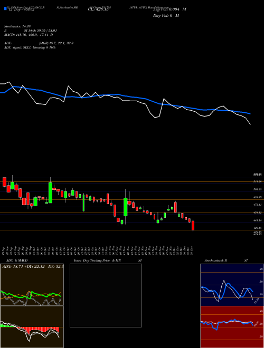Viewport: 264px width, 348px height.
Task: Click the blue SMA legend square
Action: (x=6, y=9)
